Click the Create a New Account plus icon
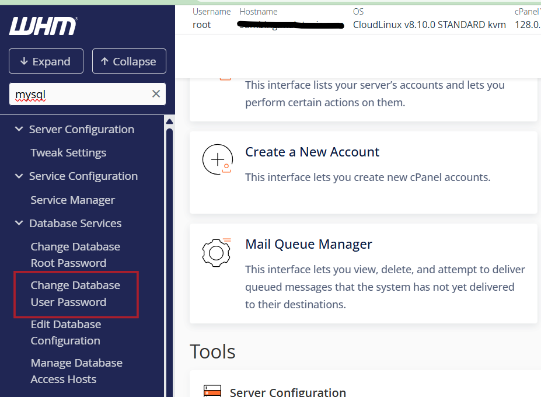 [x=217, y=159]
